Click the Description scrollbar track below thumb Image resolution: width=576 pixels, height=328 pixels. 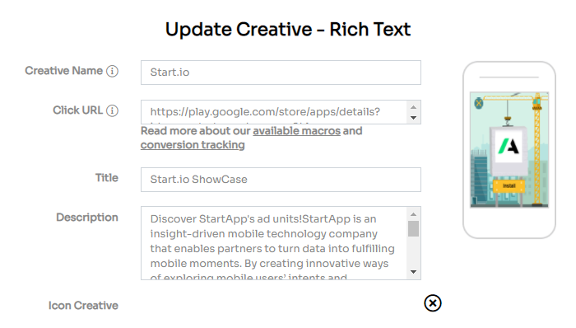[x=414, y=252]
